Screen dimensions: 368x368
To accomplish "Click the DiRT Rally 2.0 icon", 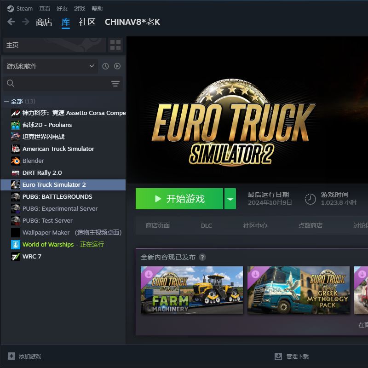I will tap(16, 173).
